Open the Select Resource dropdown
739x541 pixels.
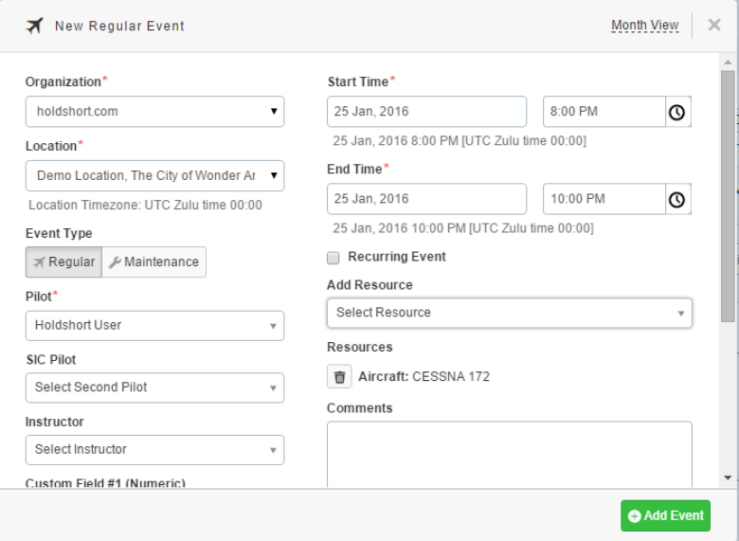[510, 313]
